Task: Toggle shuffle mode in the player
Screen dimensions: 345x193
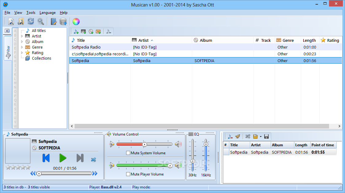Action: click(94, 160)
